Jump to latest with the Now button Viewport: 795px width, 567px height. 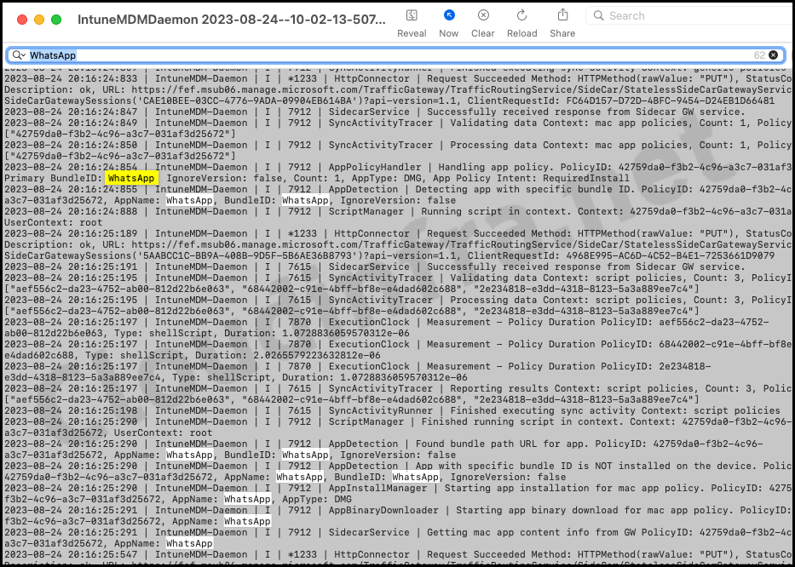(x=449, y=15)
